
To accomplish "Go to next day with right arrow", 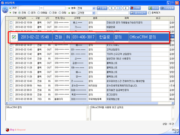I will click(126, 8).
